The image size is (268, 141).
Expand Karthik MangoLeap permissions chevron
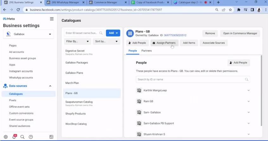tap(248, 91)
